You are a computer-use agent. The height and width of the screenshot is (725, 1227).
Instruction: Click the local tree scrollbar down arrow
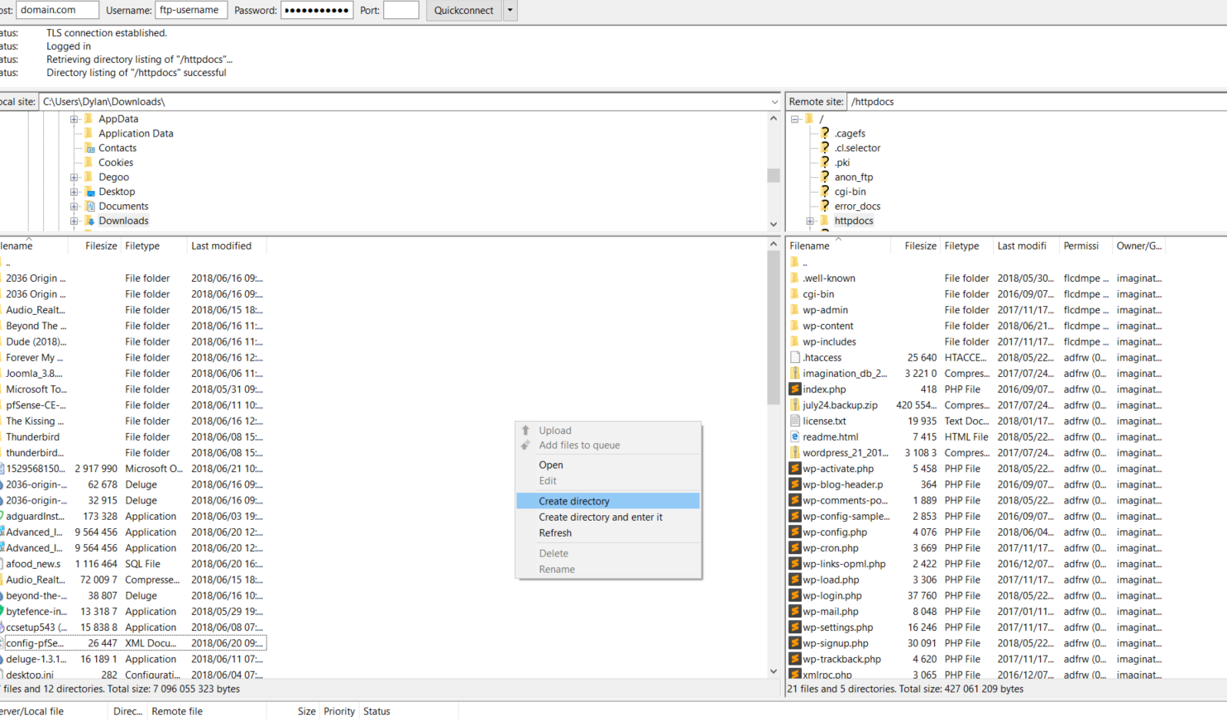point(774,224)
